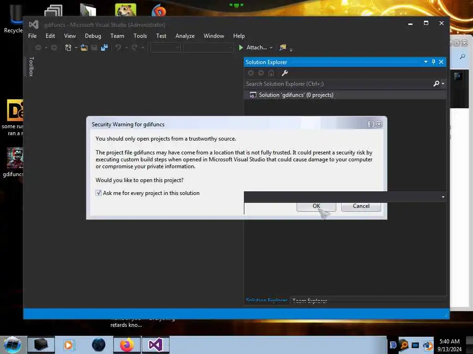Click the Undo toolbar icon
Image resolution: width=473 pixels, height=354 pixels.
pos(118,47)
